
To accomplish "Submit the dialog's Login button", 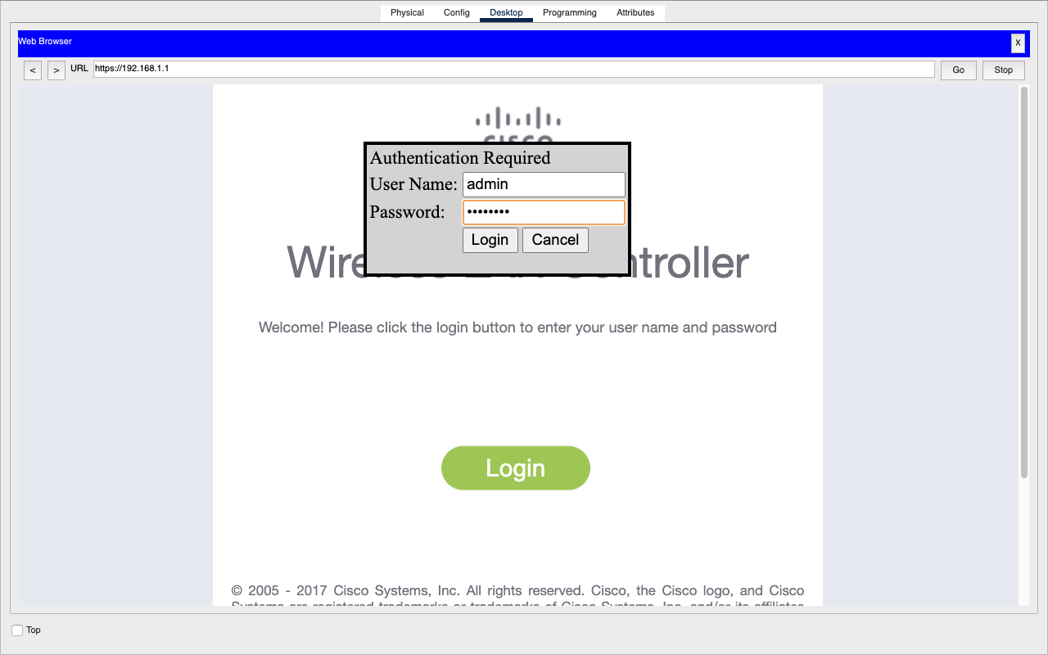I will point(490,240).
